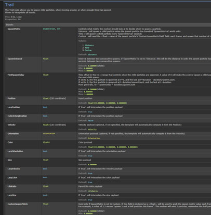Click the 'float' type in CustomSpawnMetric row
This screenshot has width=211, height=215.
pyautogui.click(x=46, y=204)
